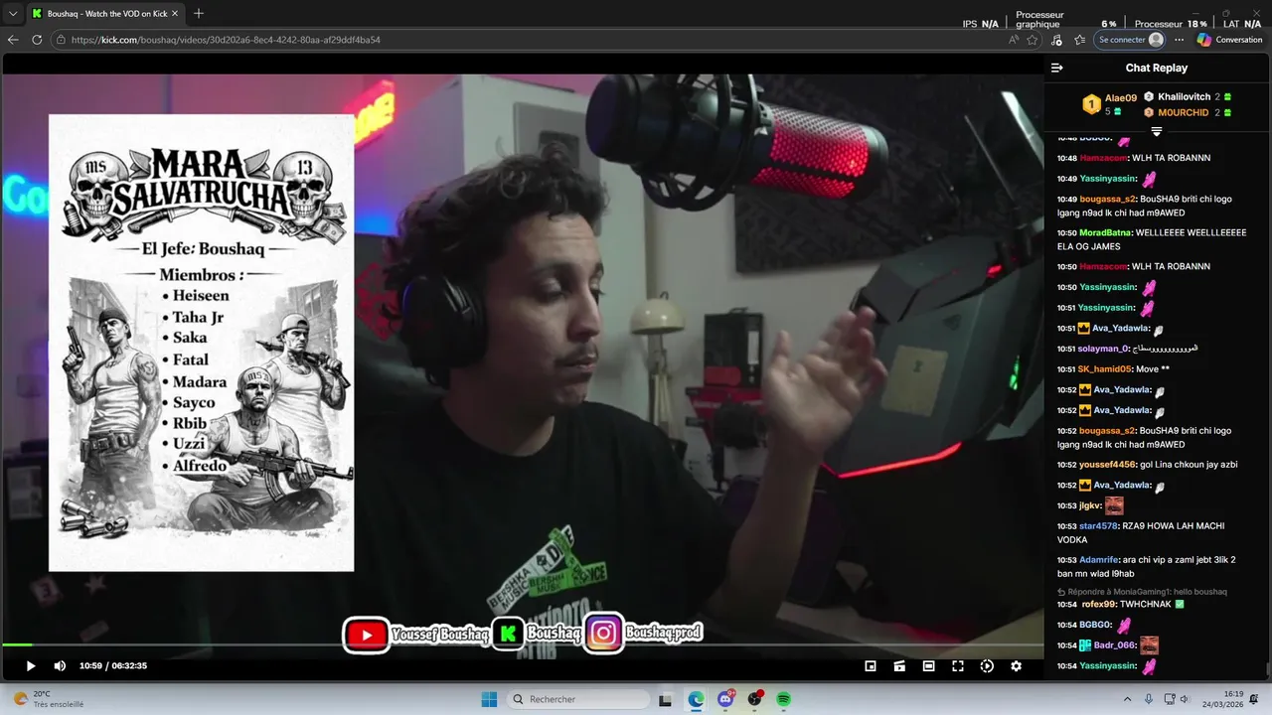The height and width of the screenshot is (715, 1272).
Task: Open the favorites list
Action: tap(1080, 40)
